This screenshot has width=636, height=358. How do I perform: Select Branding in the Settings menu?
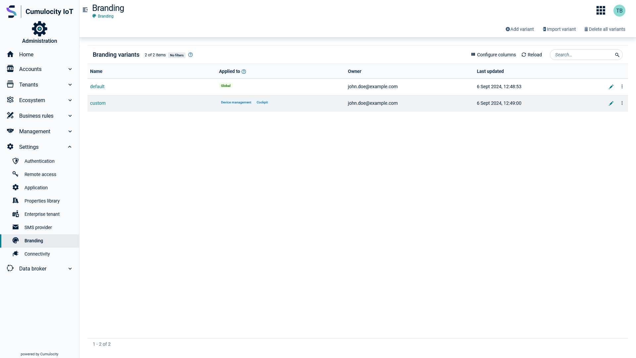39,241
